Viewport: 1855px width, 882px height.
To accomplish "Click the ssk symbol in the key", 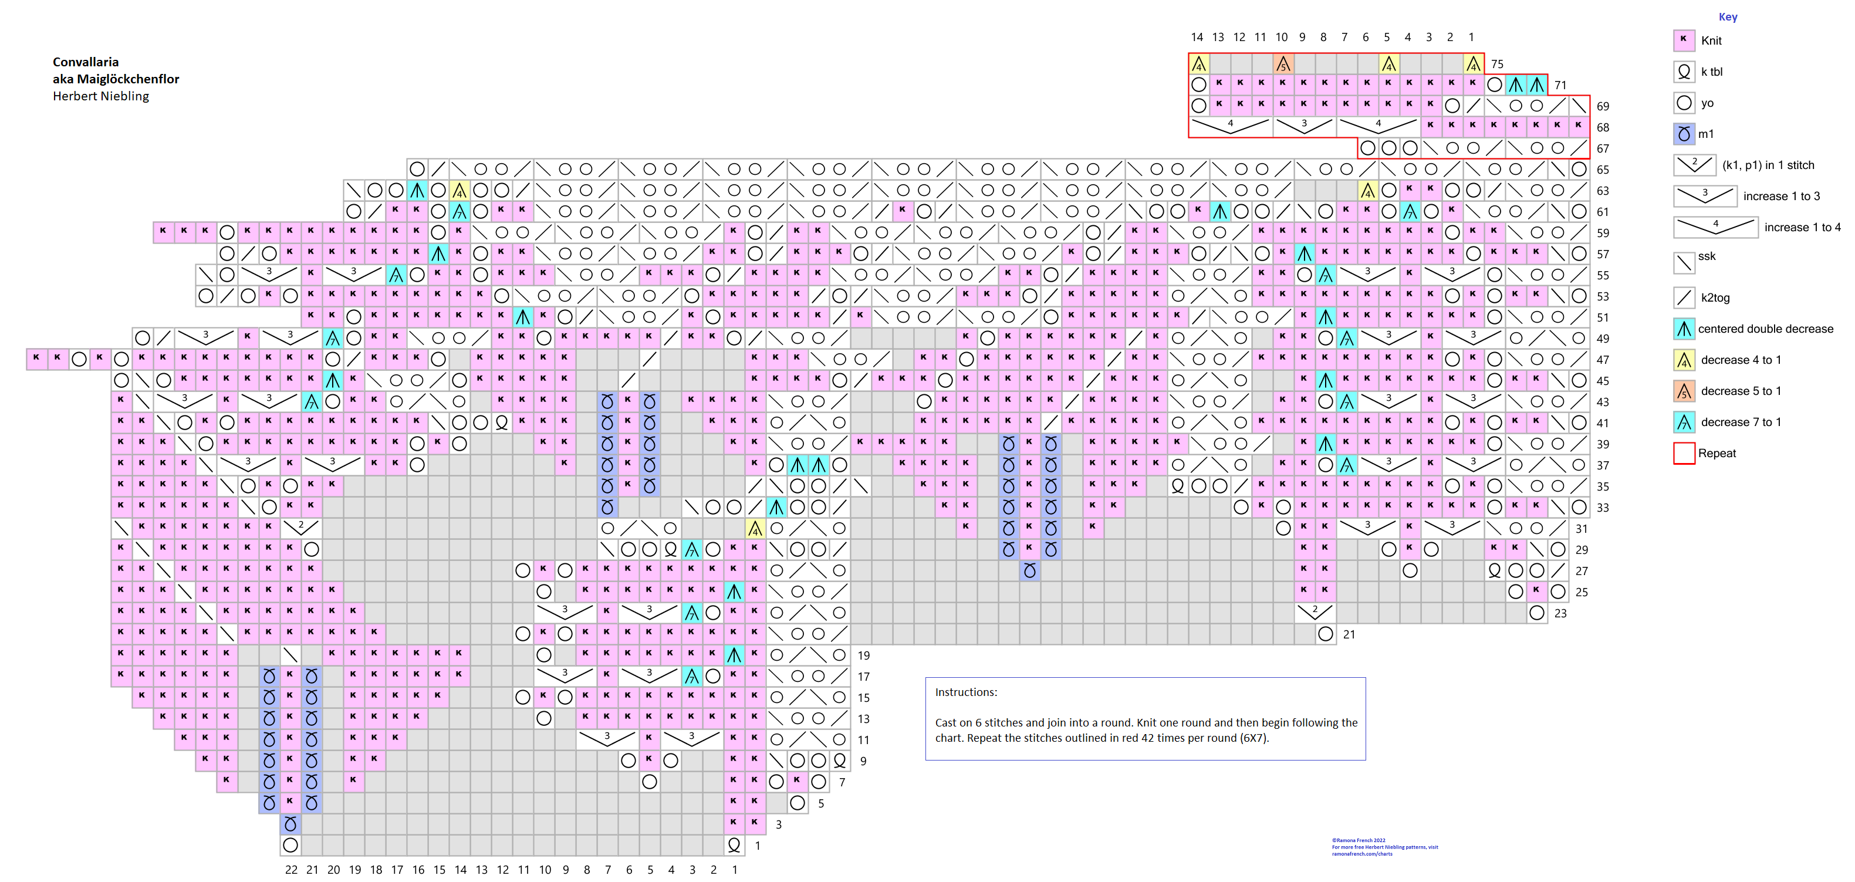I will (x=1684, y=262).
